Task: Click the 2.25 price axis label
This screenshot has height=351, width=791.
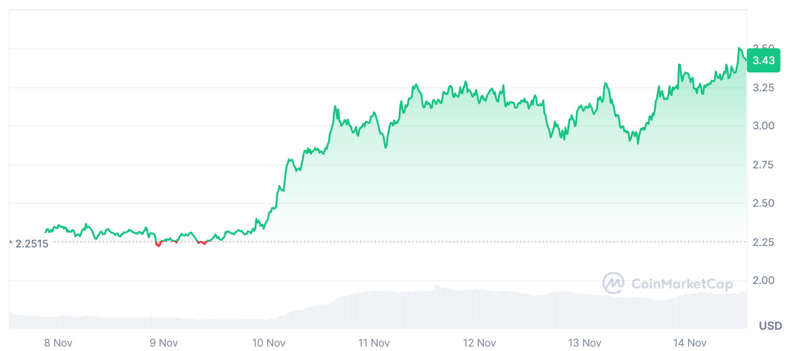Action: click(x=763, y=242)
